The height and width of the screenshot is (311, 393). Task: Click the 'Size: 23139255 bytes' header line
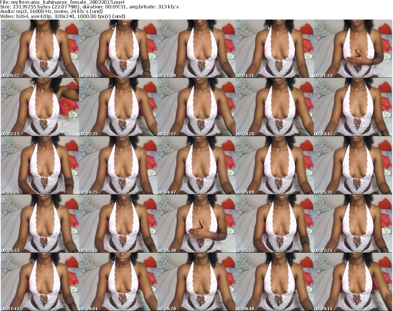coord(89,7)
